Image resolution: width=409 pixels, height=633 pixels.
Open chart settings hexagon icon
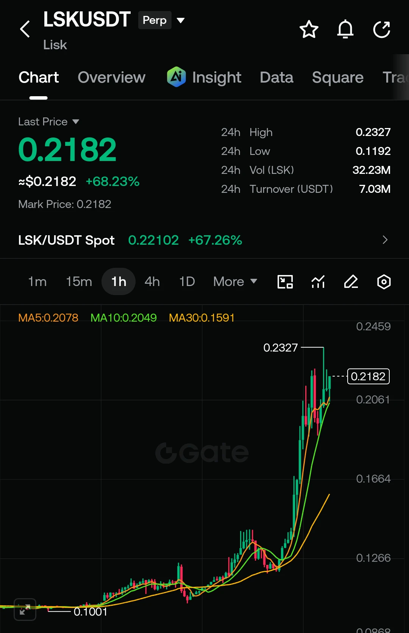[x=384, y=281]
